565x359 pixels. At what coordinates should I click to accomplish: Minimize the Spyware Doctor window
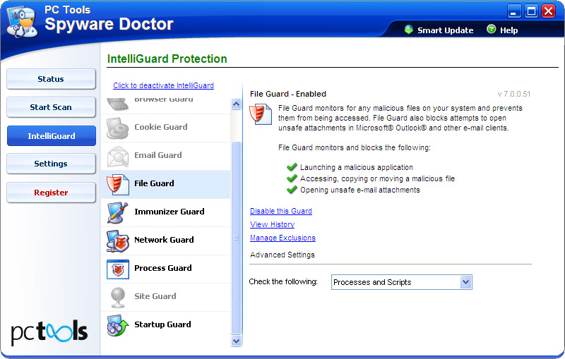pos(514,11)
